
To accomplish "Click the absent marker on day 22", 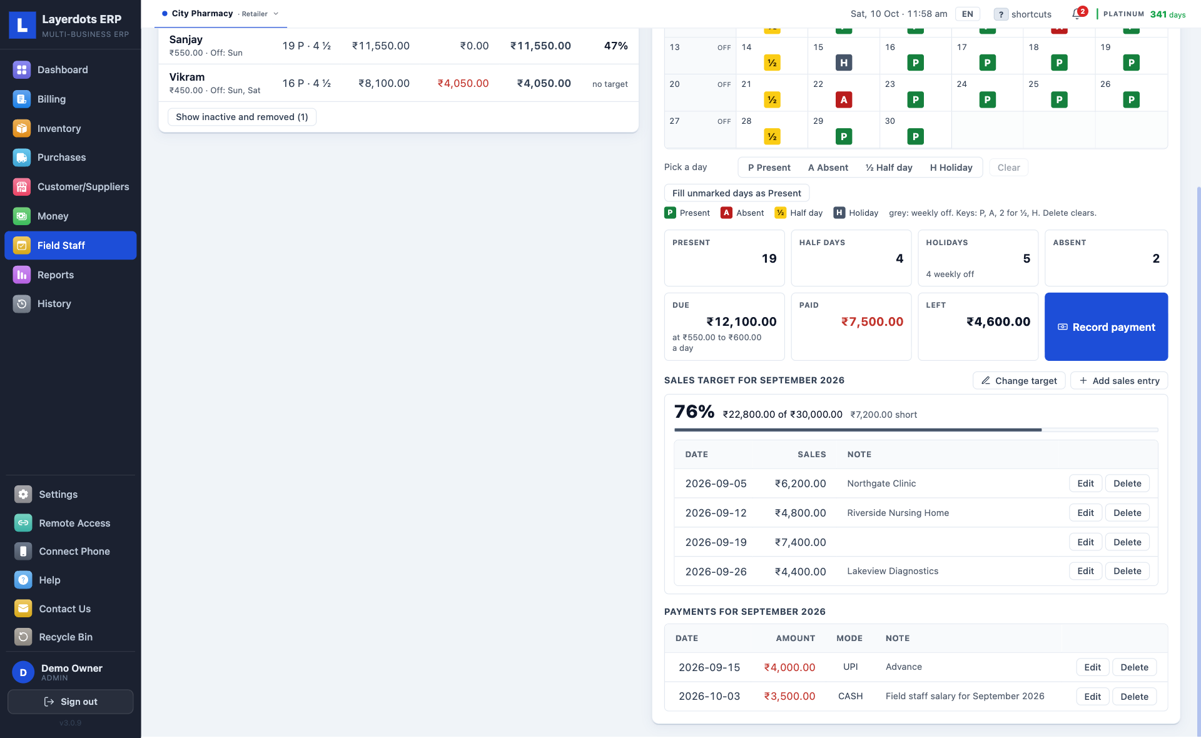I will point(844,99).
